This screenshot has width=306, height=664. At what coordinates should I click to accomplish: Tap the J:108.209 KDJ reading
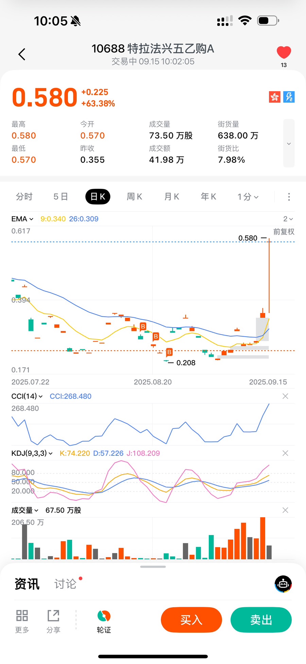coord(143,453)
